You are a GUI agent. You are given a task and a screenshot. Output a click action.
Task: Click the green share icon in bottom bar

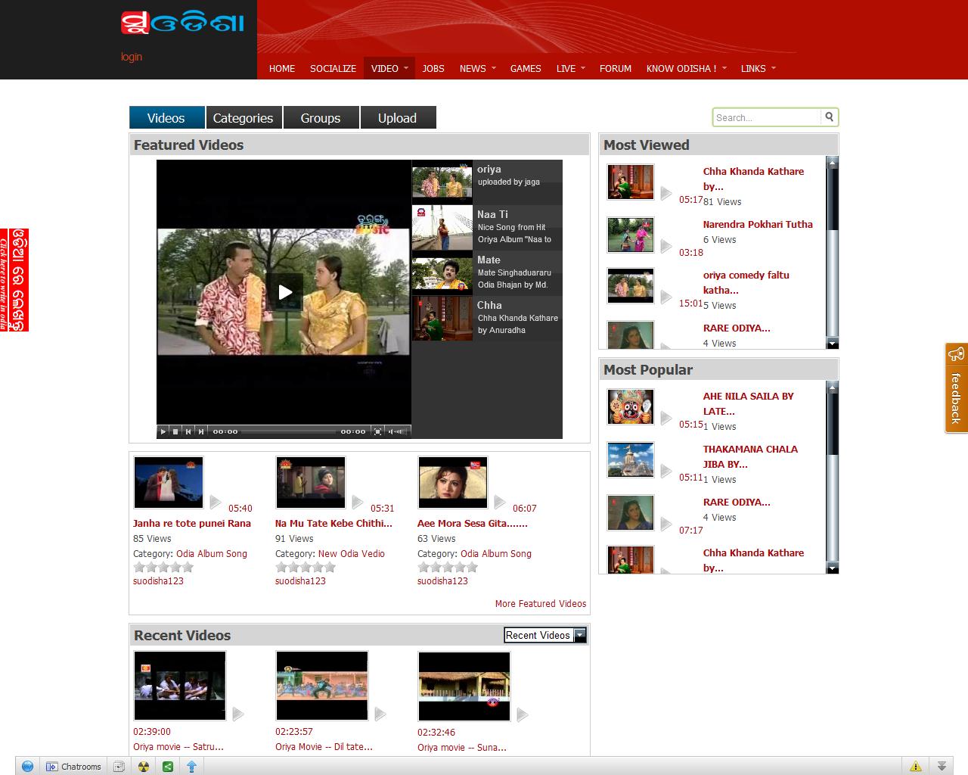coord(168,767)
